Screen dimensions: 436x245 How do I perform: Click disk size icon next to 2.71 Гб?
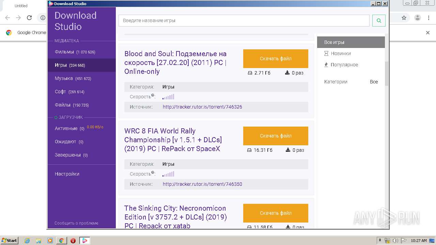click(x=250, y=73)
